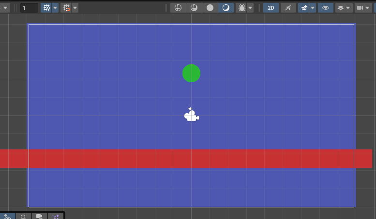Select the green circle object
Viewport: 376px width, 219px height.
(191, 73)
